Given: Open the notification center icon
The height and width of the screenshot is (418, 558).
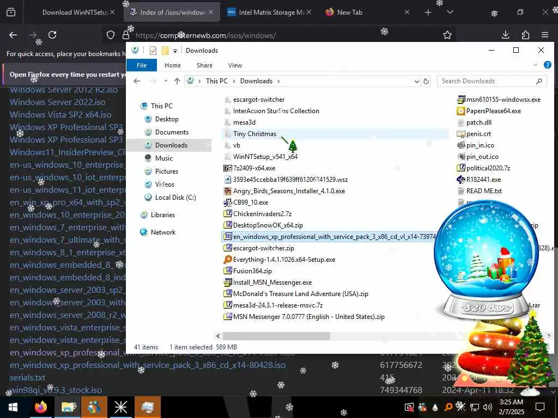Looking at the screenshot, I should click(x=540, y=407).
